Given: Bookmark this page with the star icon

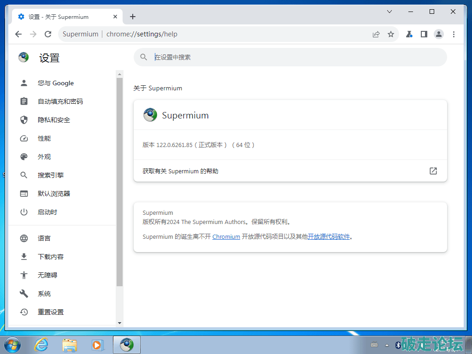Looking at the screenshot, I should point(391,34).
